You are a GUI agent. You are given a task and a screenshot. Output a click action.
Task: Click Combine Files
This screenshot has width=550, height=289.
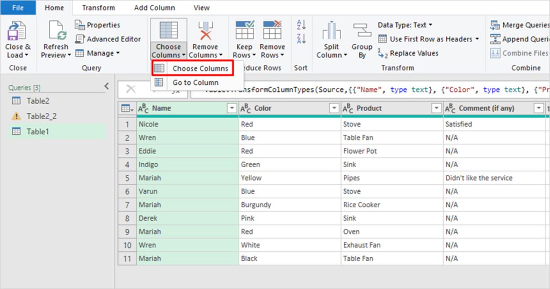[x=519, y=53]
